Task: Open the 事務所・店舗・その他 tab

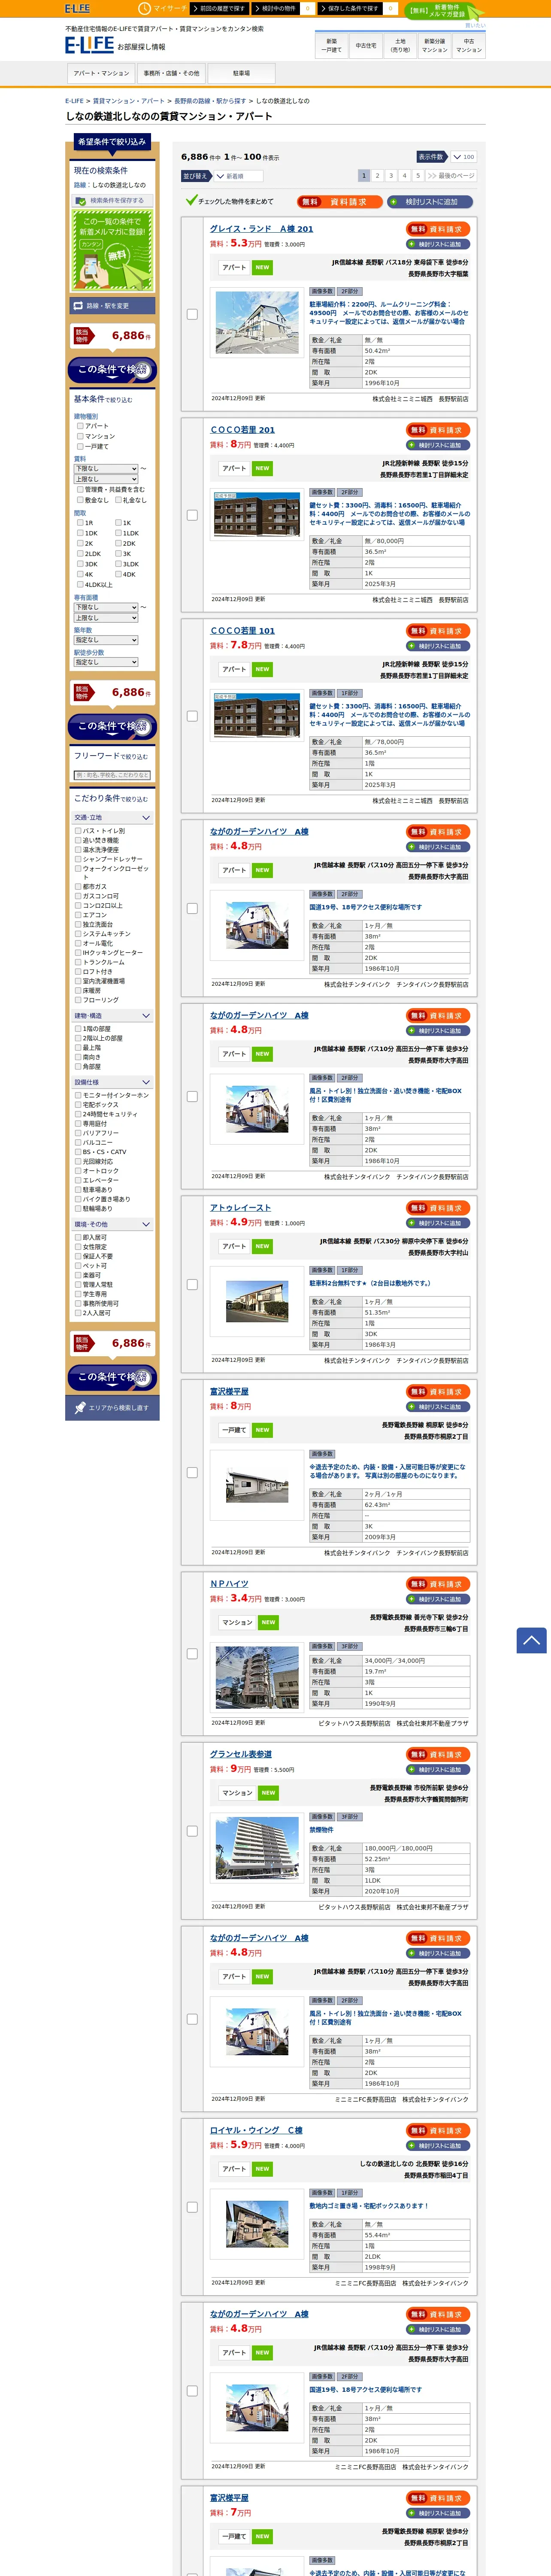Action: (171, 73)
